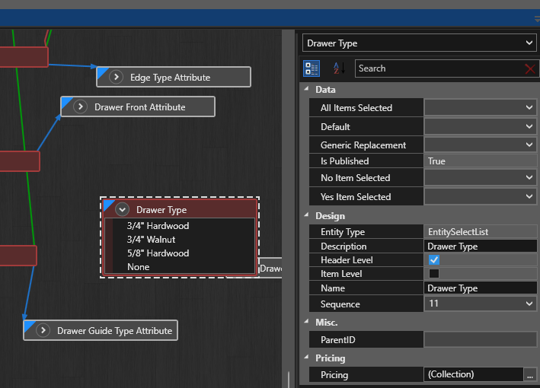Screen dimensions: 540x388
Task: Expand the Edge Type Attribute node chevron
Action: (x=116, y=77)
